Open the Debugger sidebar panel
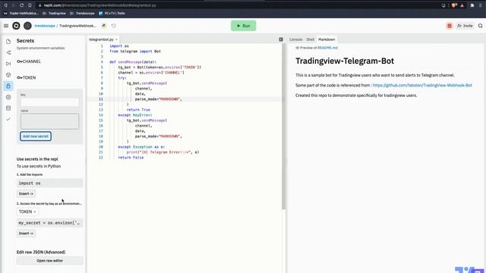This screenshot has width=486, height=273. click(8, 64)
